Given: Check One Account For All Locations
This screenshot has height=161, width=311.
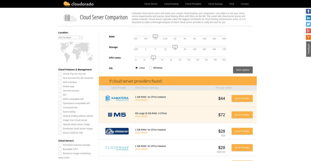Looking at the screenshot, I should (60, 78).
